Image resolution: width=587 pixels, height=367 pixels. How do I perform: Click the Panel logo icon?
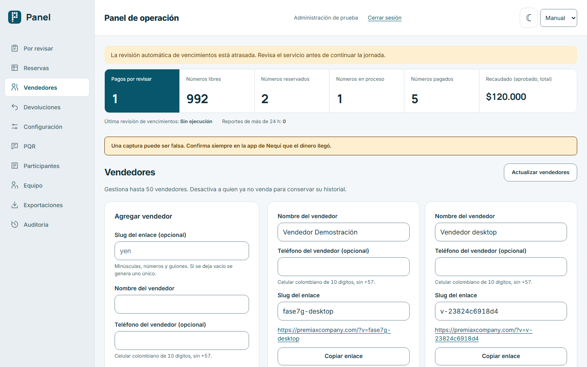click(15, 17)
